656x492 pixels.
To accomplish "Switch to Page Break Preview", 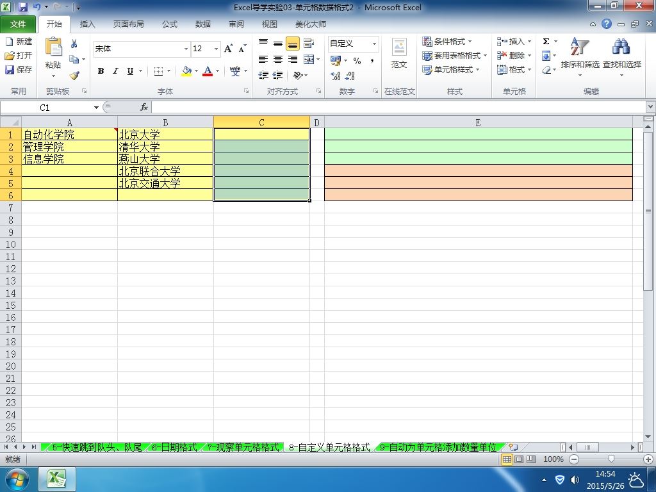I will pos(531,459).
